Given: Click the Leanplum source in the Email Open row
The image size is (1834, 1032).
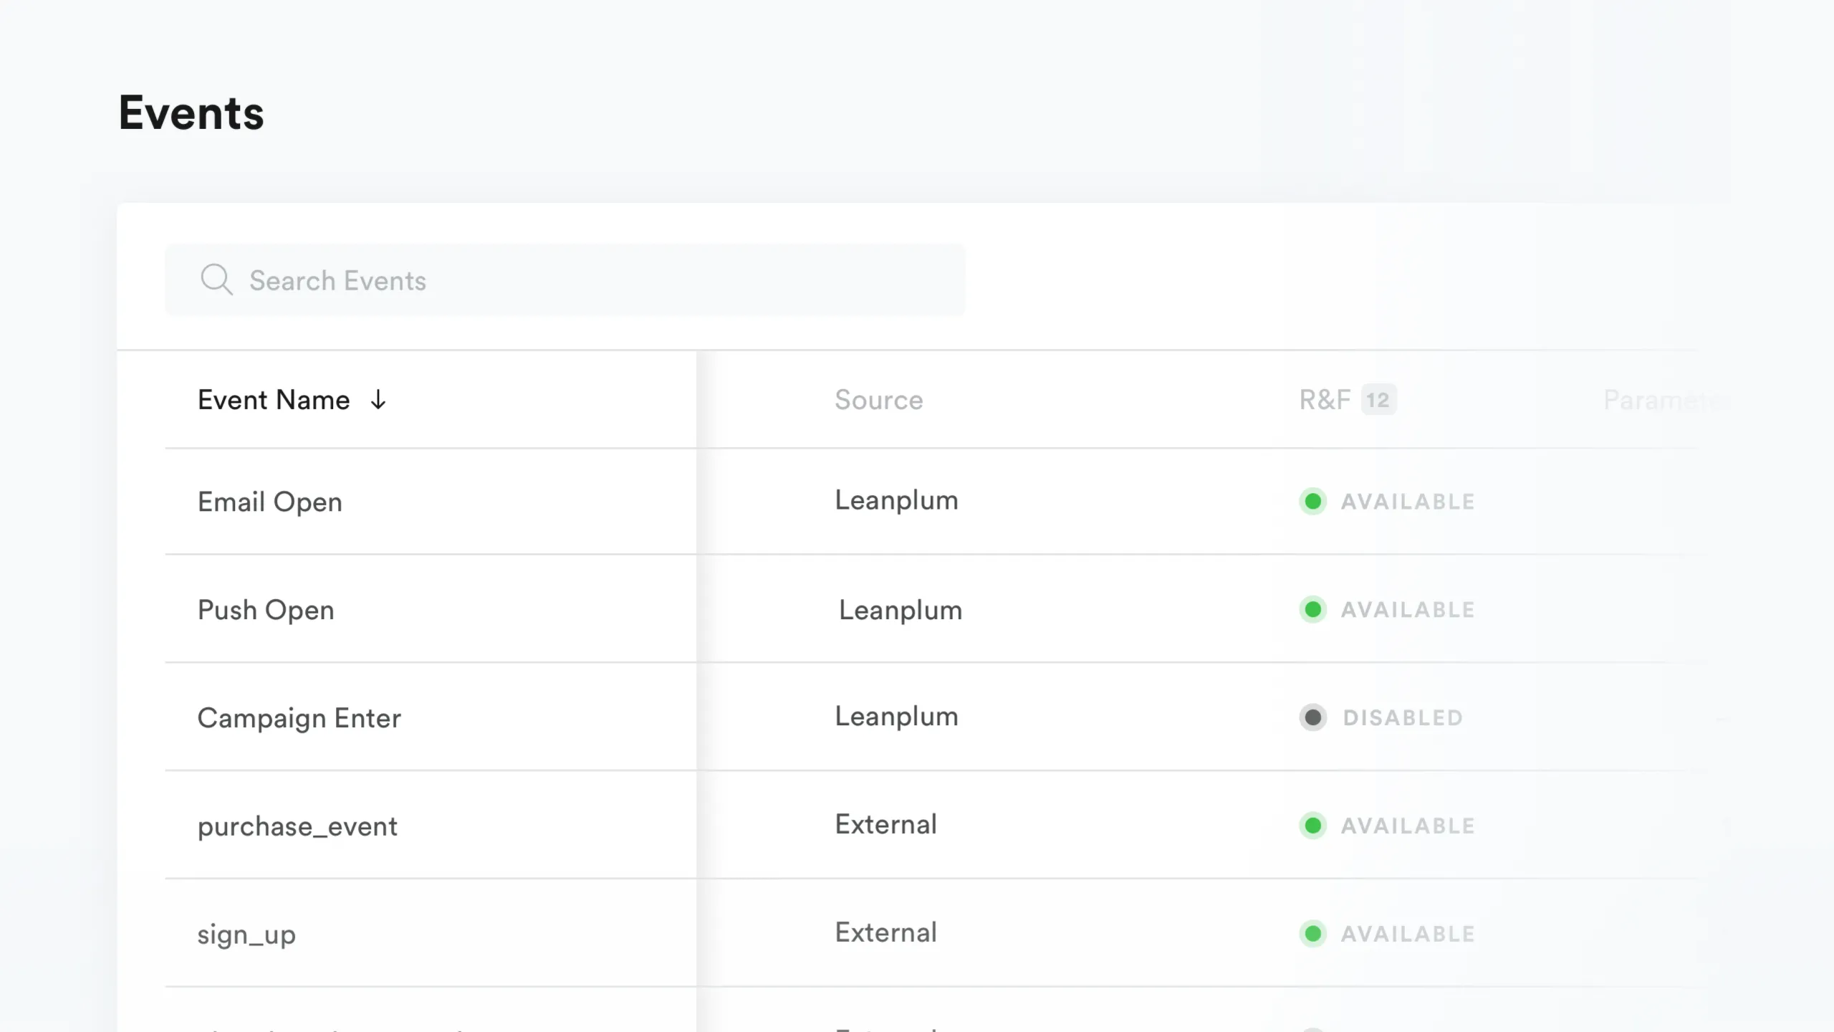Looking at the screenshot, I should (896, 500).
